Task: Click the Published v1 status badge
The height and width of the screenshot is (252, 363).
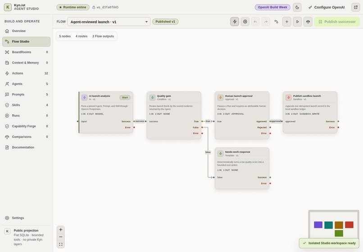Action: click(165, 22)
